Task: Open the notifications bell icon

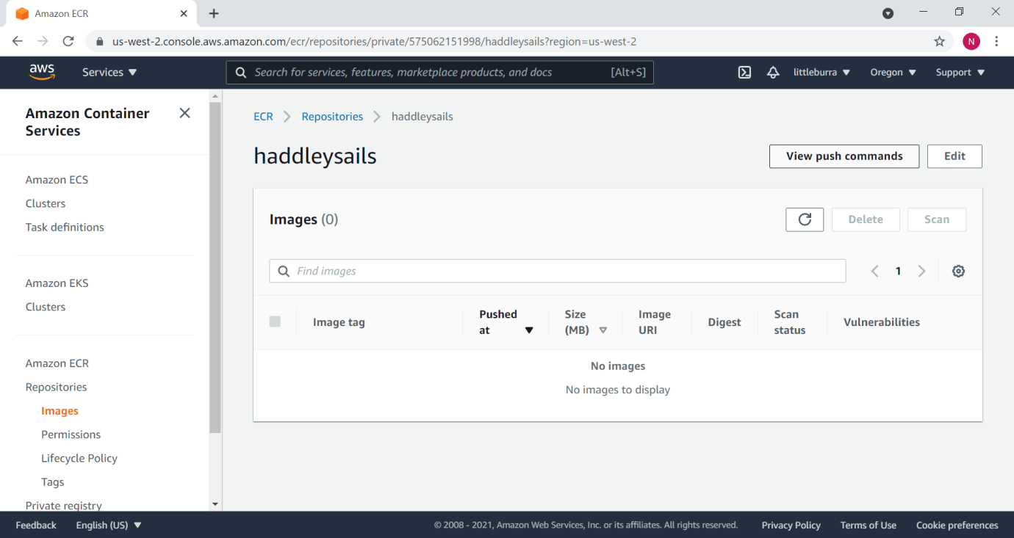Action: click(773, 72)
